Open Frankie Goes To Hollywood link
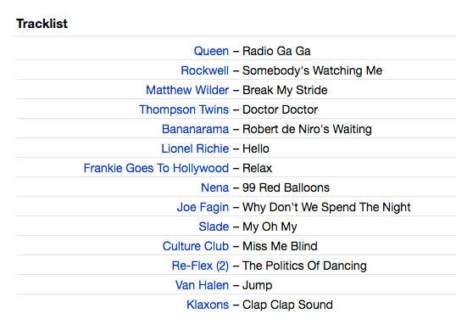456x330 pixels. [156, 168]
